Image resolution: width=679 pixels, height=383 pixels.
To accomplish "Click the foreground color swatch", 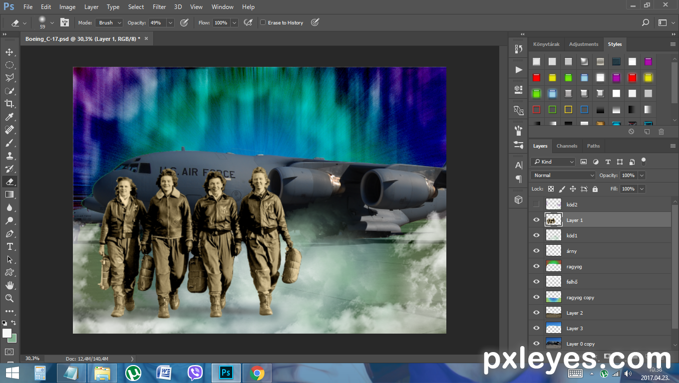I will [x=7, y=333].
